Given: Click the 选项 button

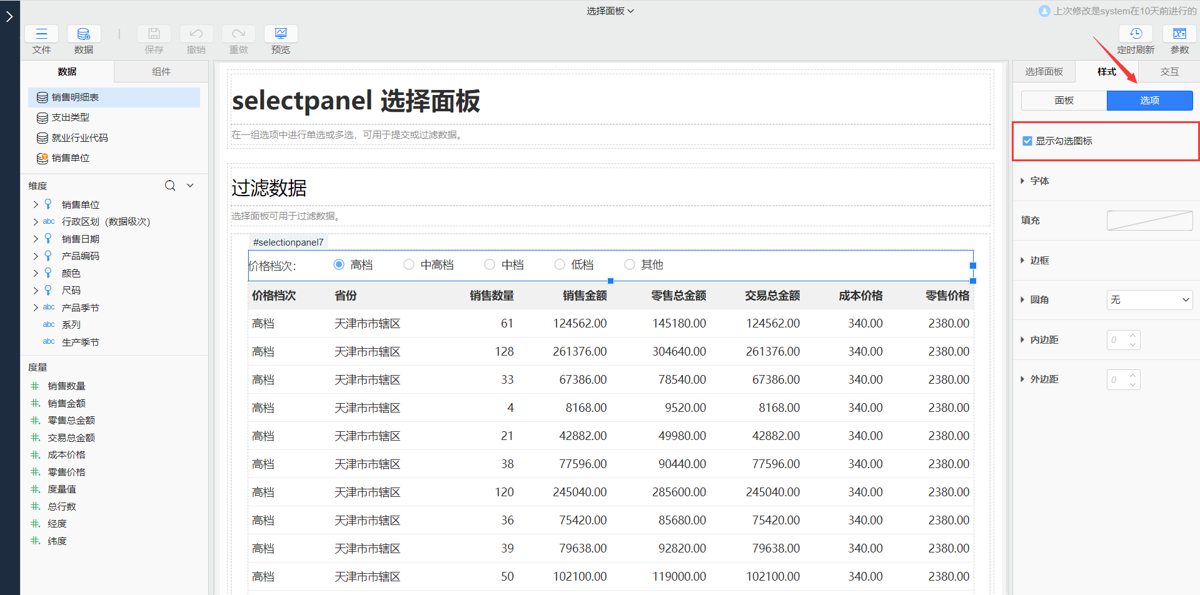Looking at the screenshot, I should (1149, 101).
